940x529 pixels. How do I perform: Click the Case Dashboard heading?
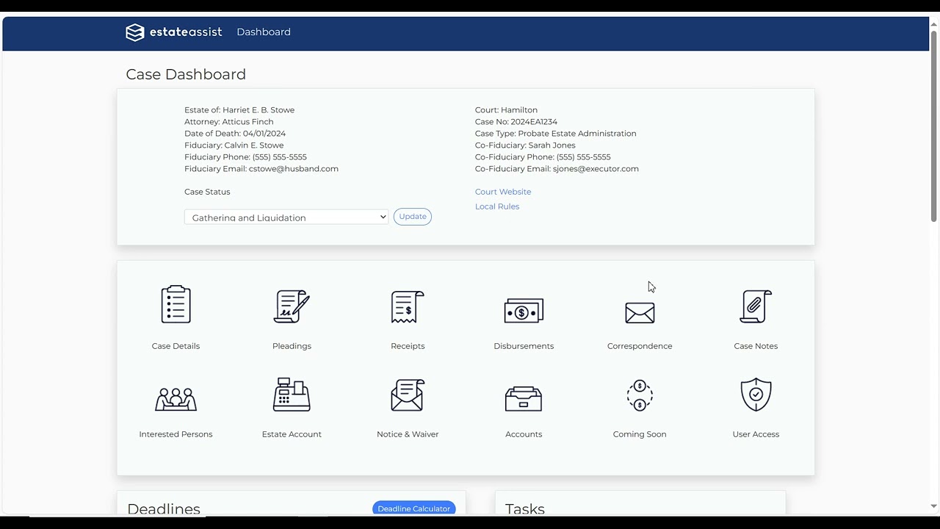coord(186,74)
